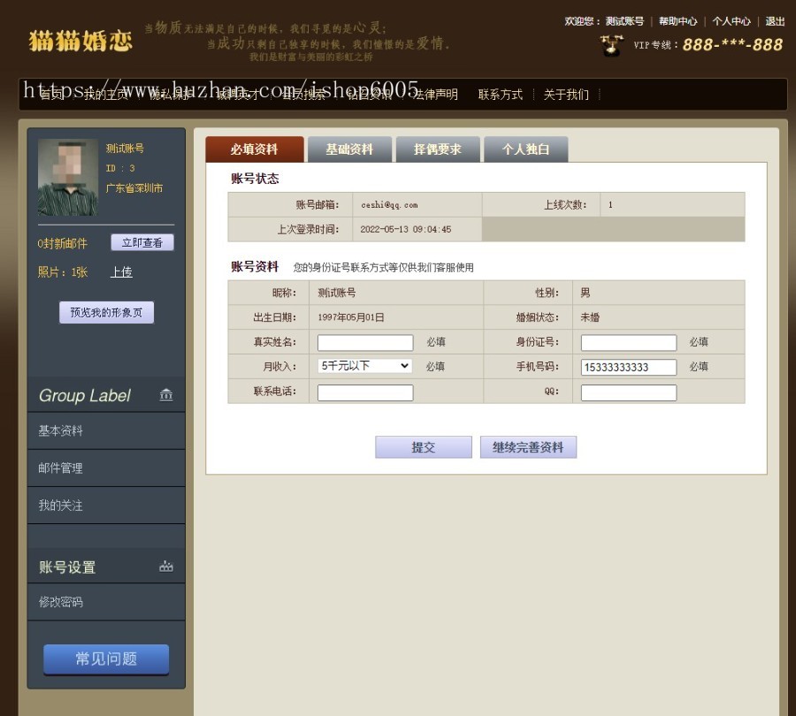Viewport: 796px width, 716px height.
Task: Click the 测试账号 name beside the profile photo
Action: pos(125,149)
